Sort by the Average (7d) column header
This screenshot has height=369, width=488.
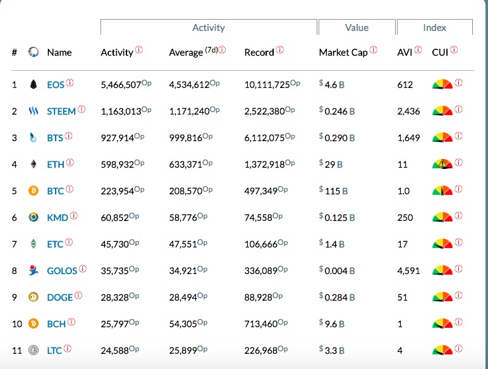193,52
